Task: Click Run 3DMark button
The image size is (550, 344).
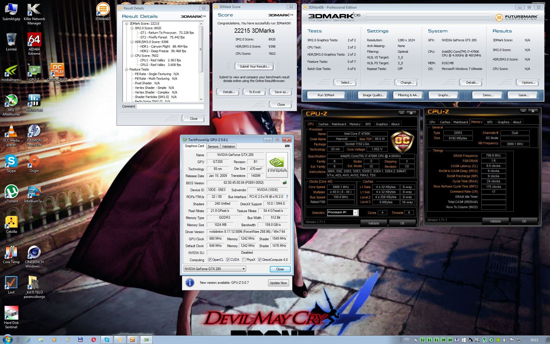Action: (x=326, y=95)
